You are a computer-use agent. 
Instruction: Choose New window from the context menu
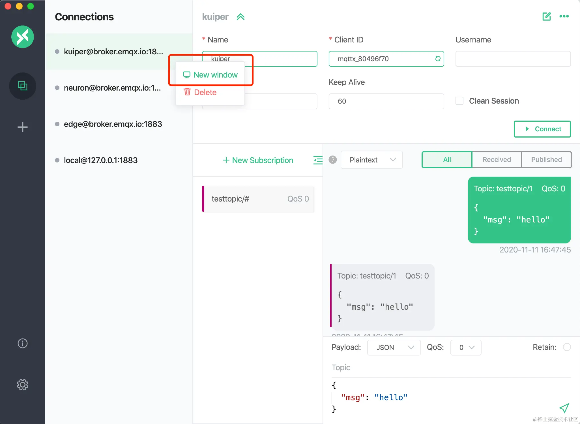210,75
